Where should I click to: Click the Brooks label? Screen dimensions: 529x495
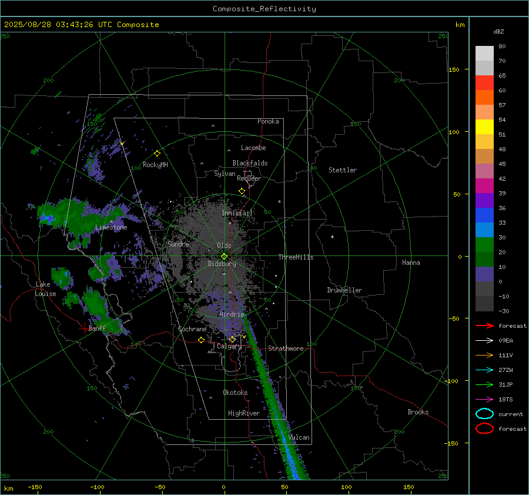[x=418, y=412]
